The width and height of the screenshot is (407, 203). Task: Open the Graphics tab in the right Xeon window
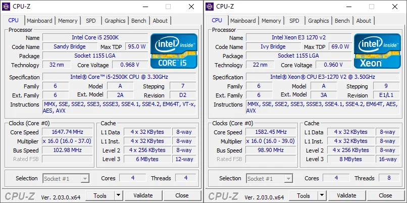click(x=319, y=21)
